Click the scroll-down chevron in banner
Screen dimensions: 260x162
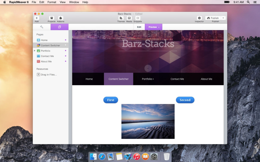[148, 68]
